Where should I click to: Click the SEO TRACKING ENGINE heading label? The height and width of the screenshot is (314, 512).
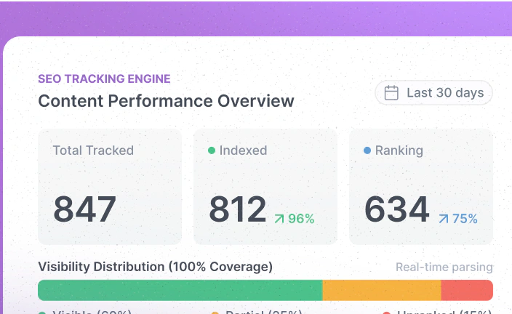pos(104,78)
